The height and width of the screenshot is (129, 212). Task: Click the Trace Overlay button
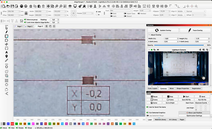pyautogui.click(x=195, y=30)
